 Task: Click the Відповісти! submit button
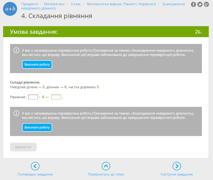click(23, 147)
